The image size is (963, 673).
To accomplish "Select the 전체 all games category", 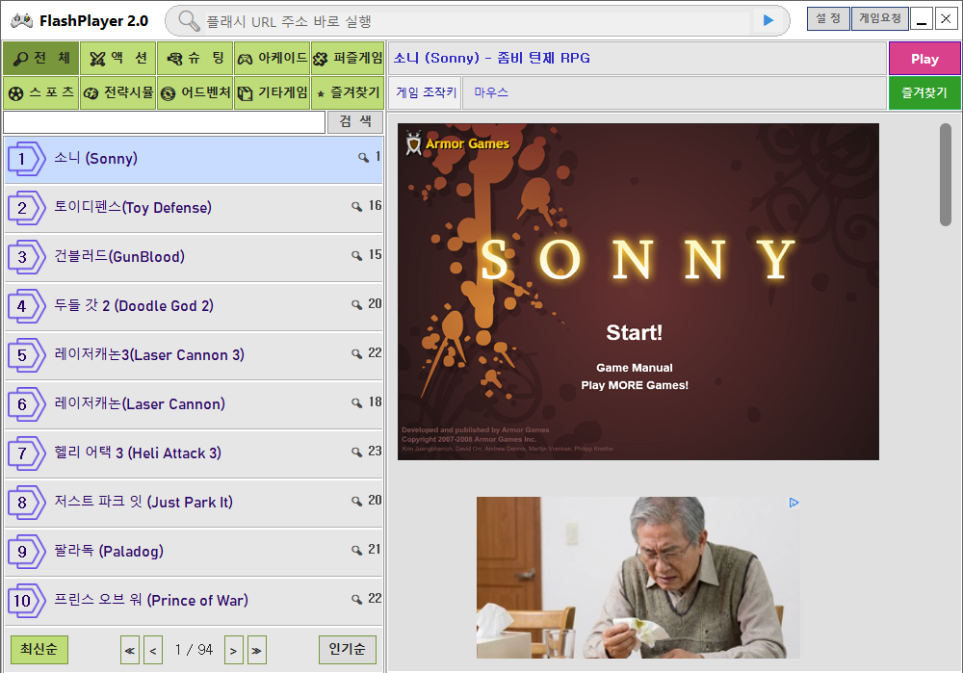I will [x=41, y=59].
